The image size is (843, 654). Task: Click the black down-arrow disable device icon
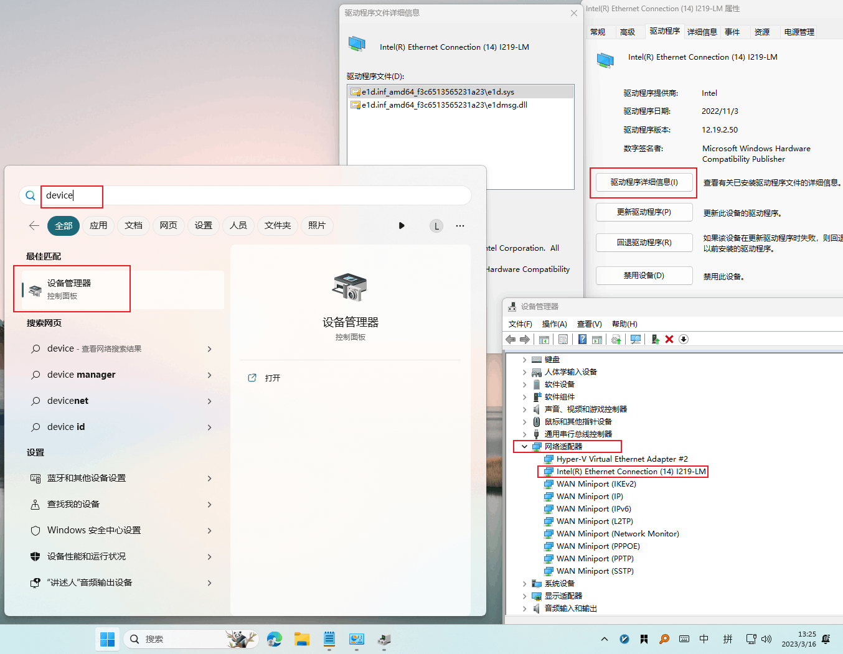click(684, 339)
